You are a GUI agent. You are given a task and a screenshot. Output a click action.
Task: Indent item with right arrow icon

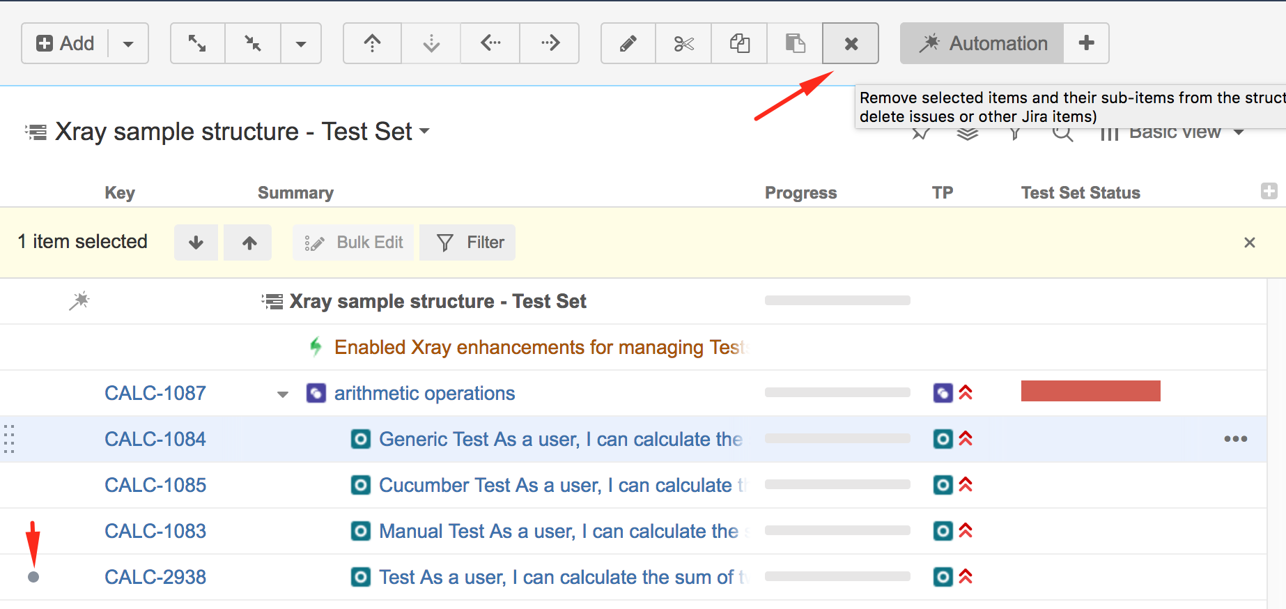tap(550, 43)
